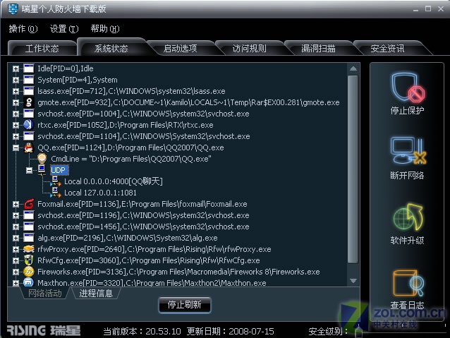450x338 pixels.
Task: Expand the Foxmail.exe tree node
Action: pyautogui.click(x=16, y=204)
